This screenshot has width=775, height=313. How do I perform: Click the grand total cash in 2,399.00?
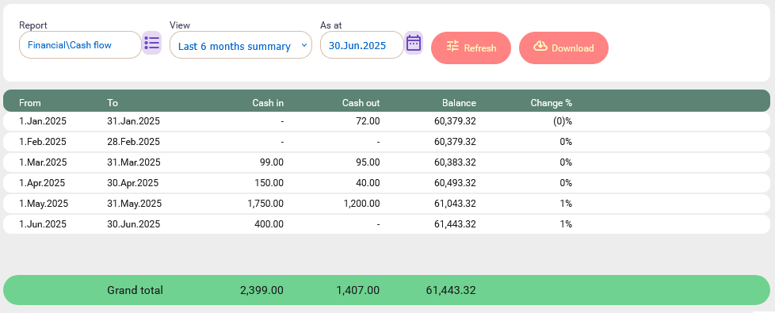tap(262, 290)
